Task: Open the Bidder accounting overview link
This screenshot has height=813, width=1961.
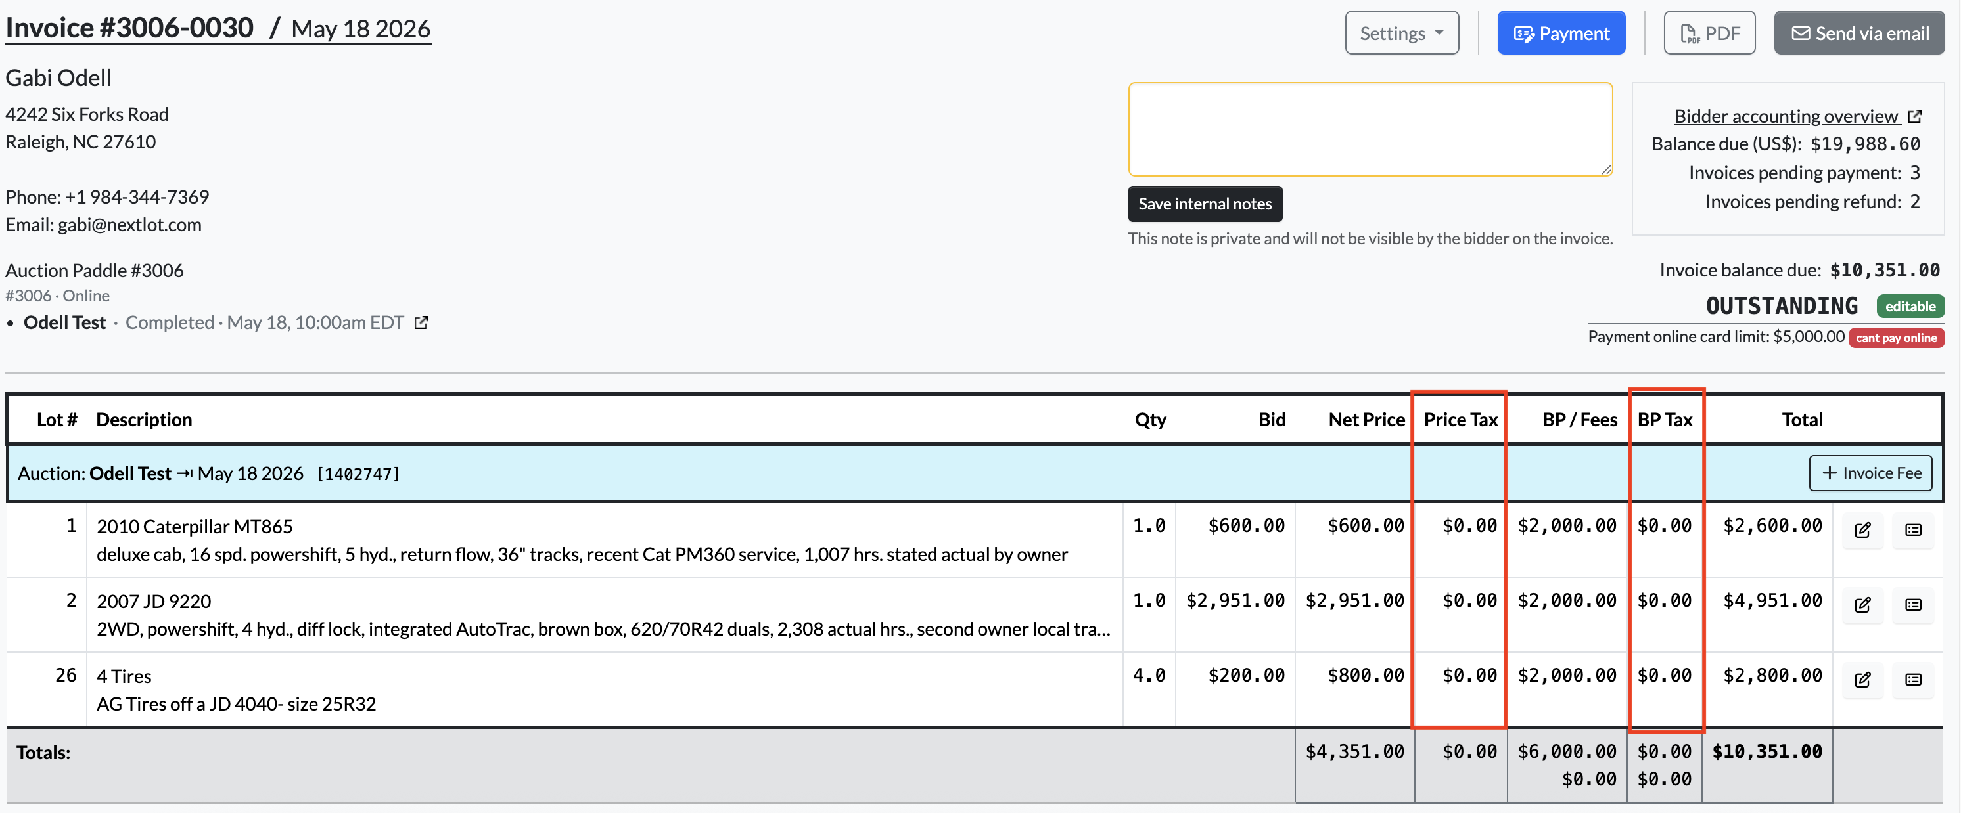Action: (1786, 116)
